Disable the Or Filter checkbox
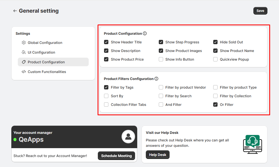Screen dimensions: 279x167 pyautogui.click(x=215, y=105)
